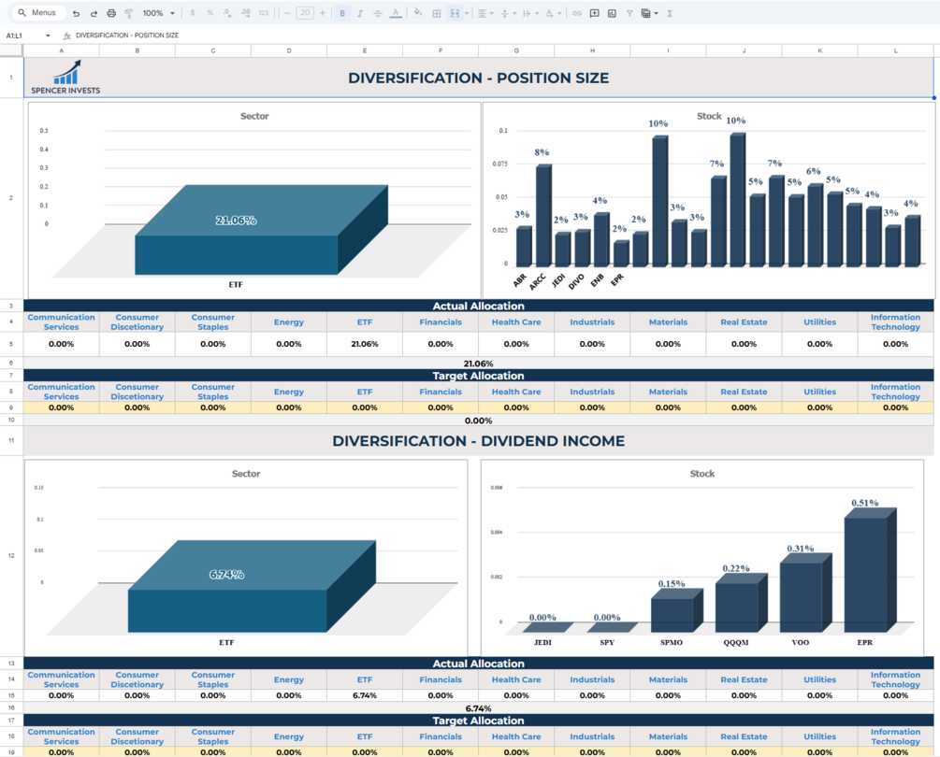The height and width of the screenshot is (757, 940).
Task: Redo the last action
Action: pos(94,13)
